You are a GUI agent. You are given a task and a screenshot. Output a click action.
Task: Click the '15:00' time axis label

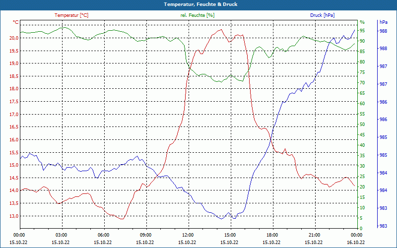[229, 235]
